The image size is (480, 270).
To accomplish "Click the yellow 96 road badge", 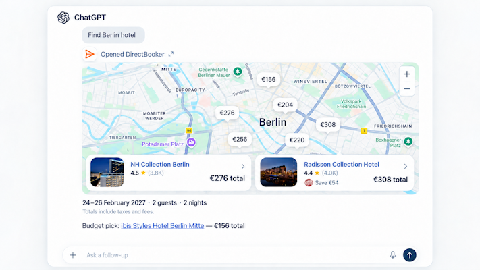I will pos(189,130).
